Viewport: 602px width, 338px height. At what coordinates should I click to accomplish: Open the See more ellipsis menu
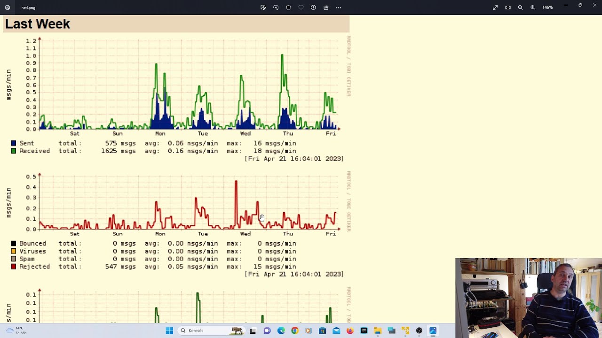[x=339, y=8]
